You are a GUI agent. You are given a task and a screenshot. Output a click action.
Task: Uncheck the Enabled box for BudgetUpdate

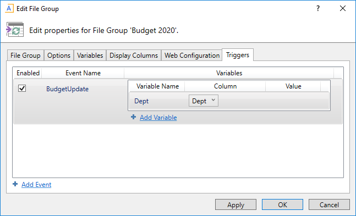pos(22,88)
